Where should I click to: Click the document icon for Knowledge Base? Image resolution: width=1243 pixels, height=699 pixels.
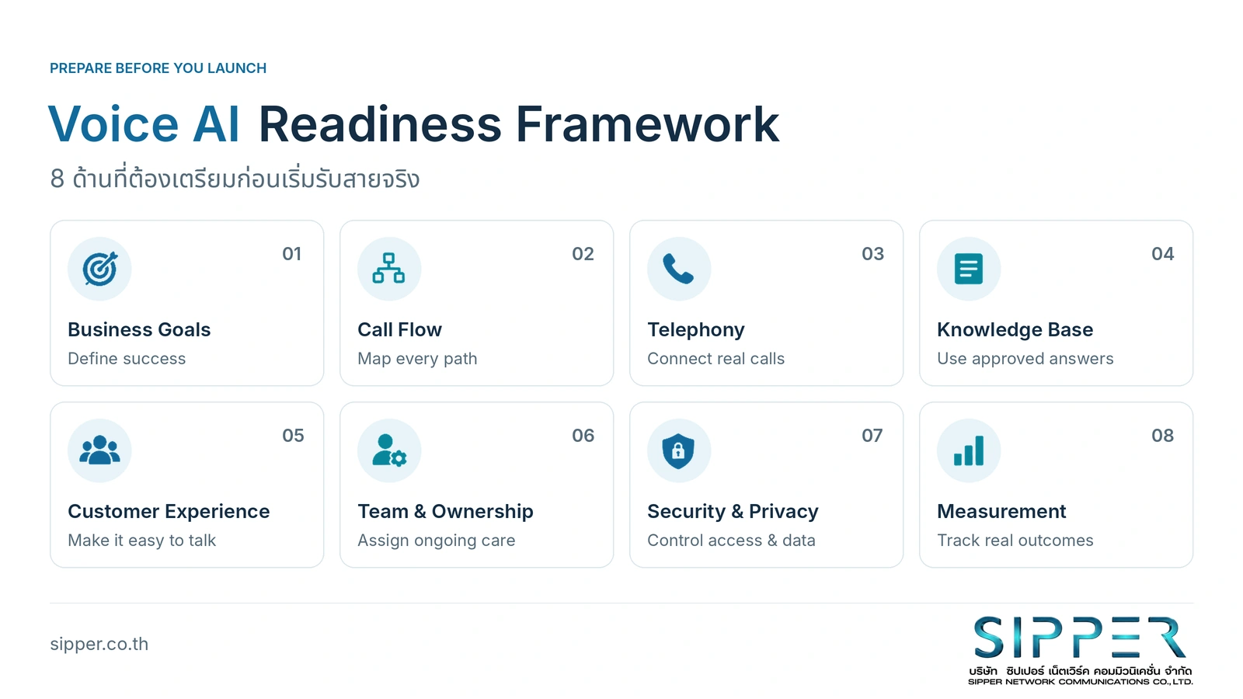point(969,269)
